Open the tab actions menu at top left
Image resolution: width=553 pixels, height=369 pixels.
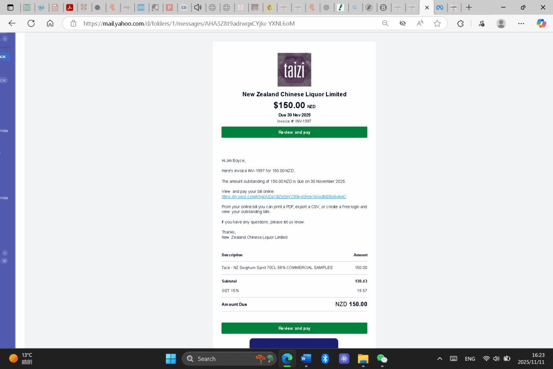coord(10,7)
